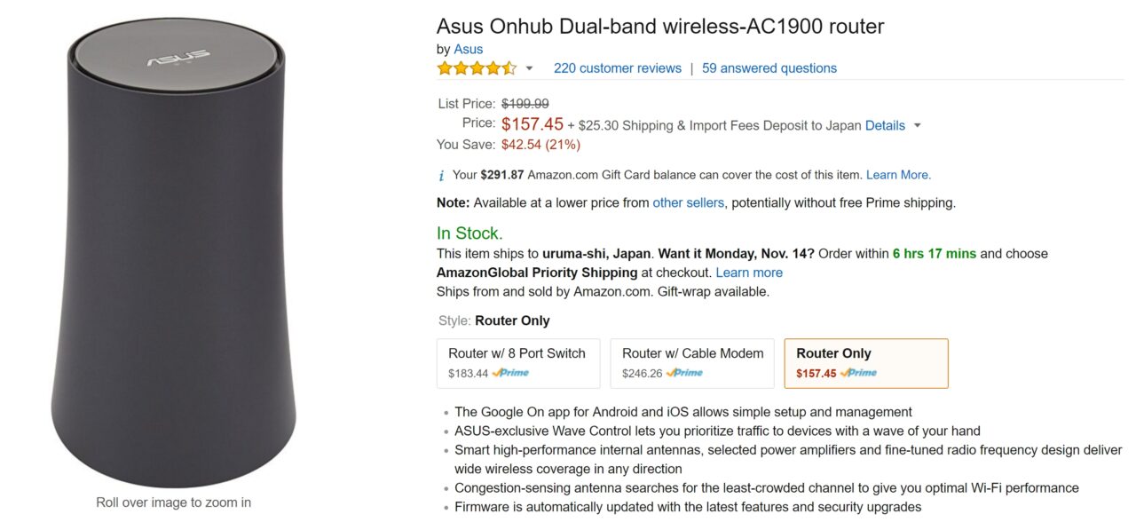Image resolution: width=1136 pixels, height=530 pixels.
Task: Click the Asus logo on router top
Action: pyautogui.click(x=170, y=61)
